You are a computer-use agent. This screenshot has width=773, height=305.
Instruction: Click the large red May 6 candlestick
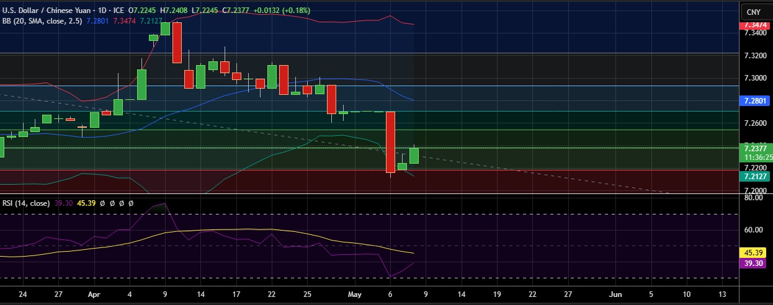click(390, 142)
